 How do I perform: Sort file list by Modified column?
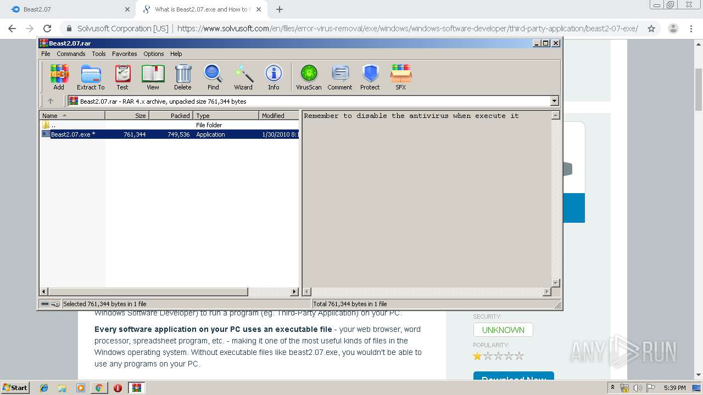(279, 115)
